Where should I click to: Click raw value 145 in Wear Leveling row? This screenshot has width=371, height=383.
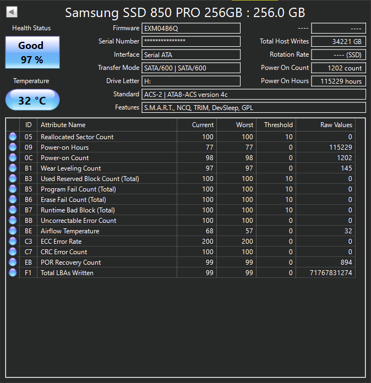point(346,168)
